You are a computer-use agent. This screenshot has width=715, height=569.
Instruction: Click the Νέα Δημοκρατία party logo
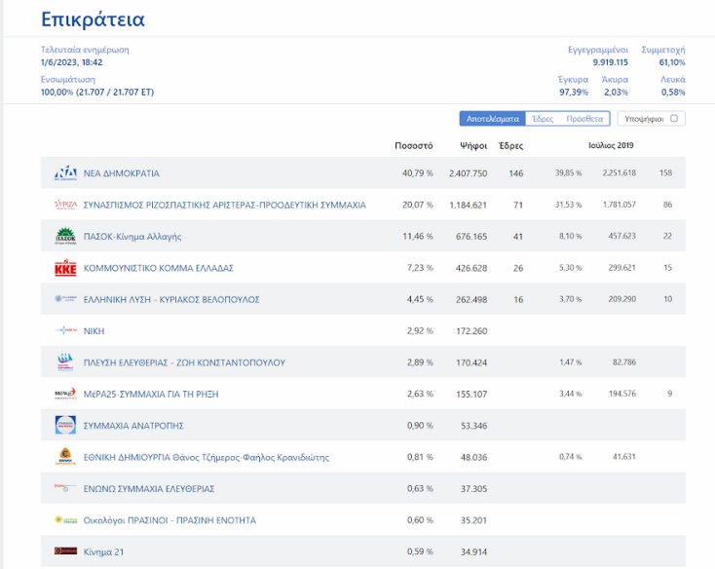(65, 173)
